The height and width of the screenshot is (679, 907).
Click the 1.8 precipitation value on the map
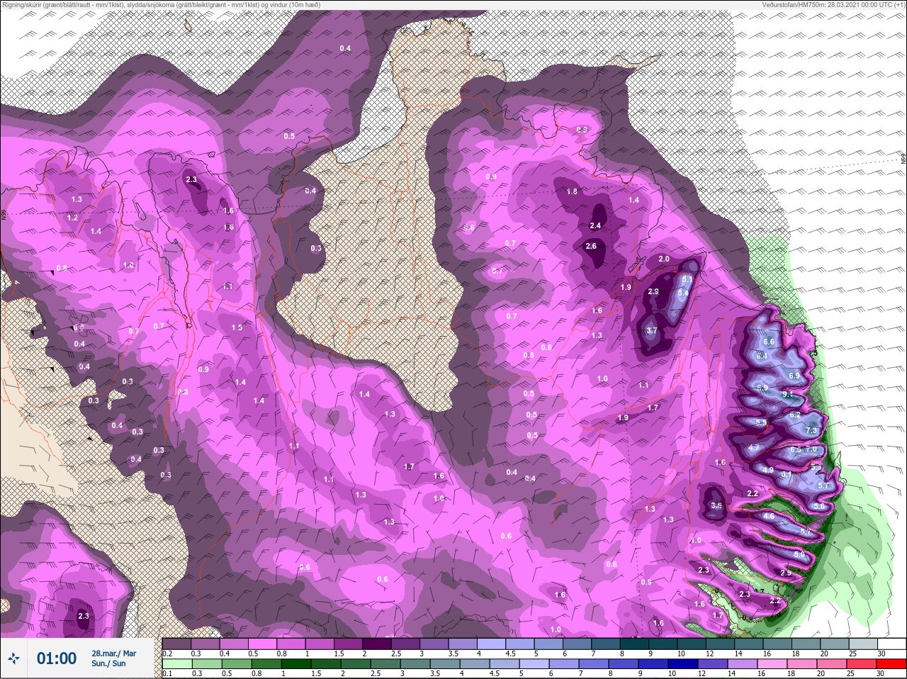(572, 191)
